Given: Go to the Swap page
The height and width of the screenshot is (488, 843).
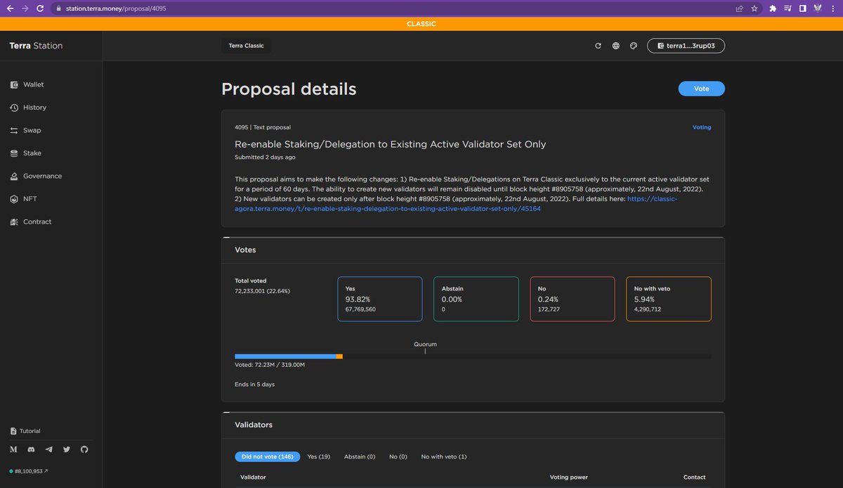Looking at the screenshot, I should 26,130.
